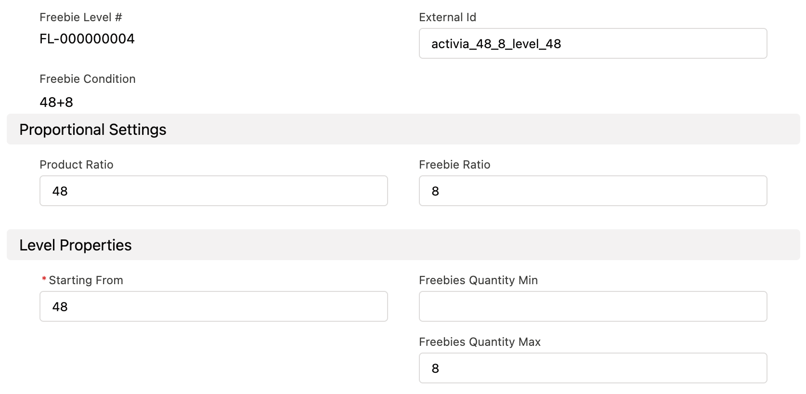806x394 pixels.
Task: Click the Freebie Ratio label
Action: pos(455,165)
